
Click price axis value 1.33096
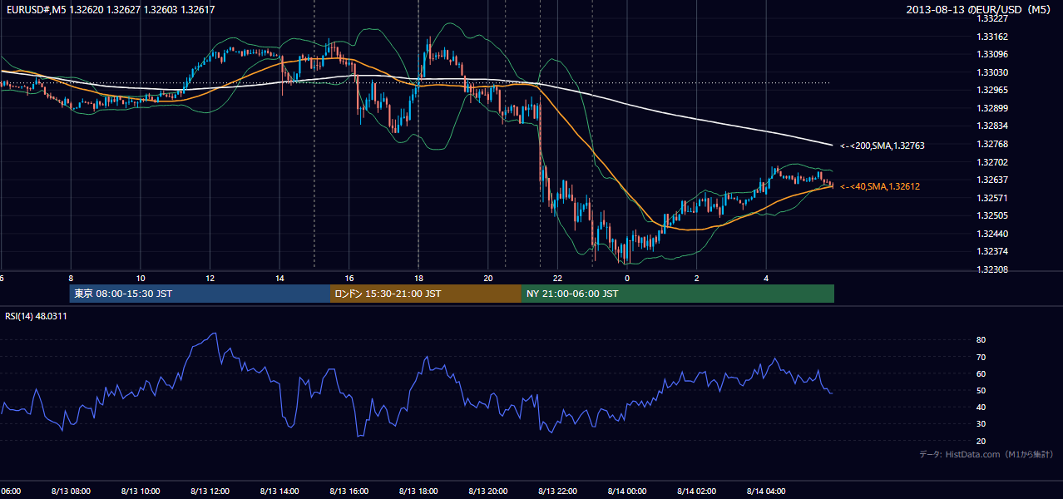tap(991, 54)
